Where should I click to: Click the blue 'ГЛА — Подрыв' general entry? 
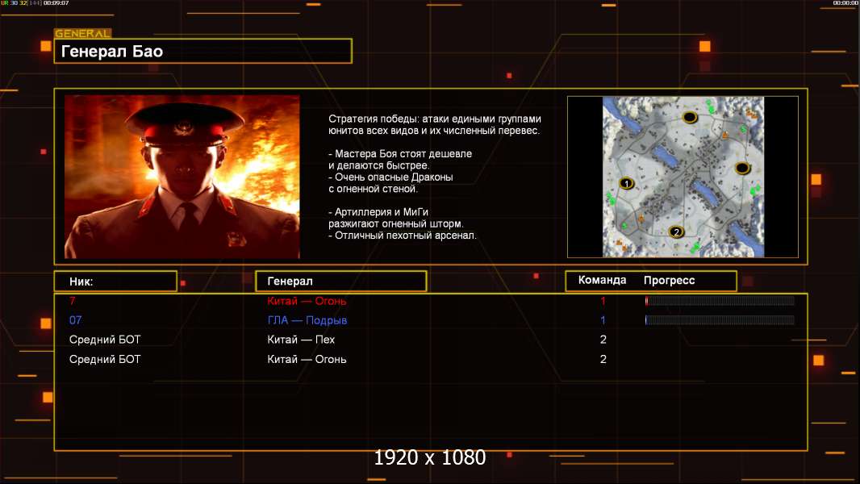click(307, 320)
